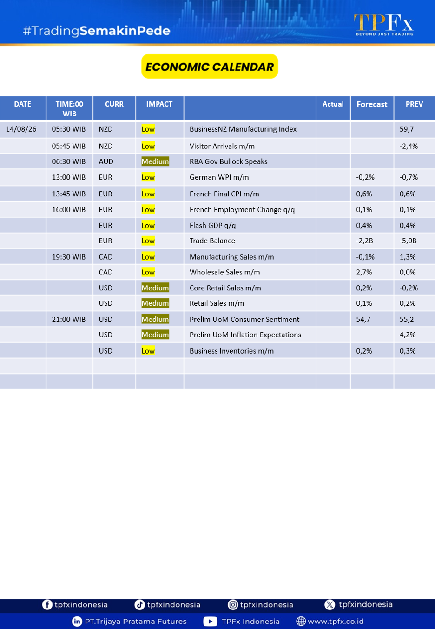Click the Low impact tag for German WPI m/m
The height and width of the screenshot is (629, 435).
[x=148, y=177]
